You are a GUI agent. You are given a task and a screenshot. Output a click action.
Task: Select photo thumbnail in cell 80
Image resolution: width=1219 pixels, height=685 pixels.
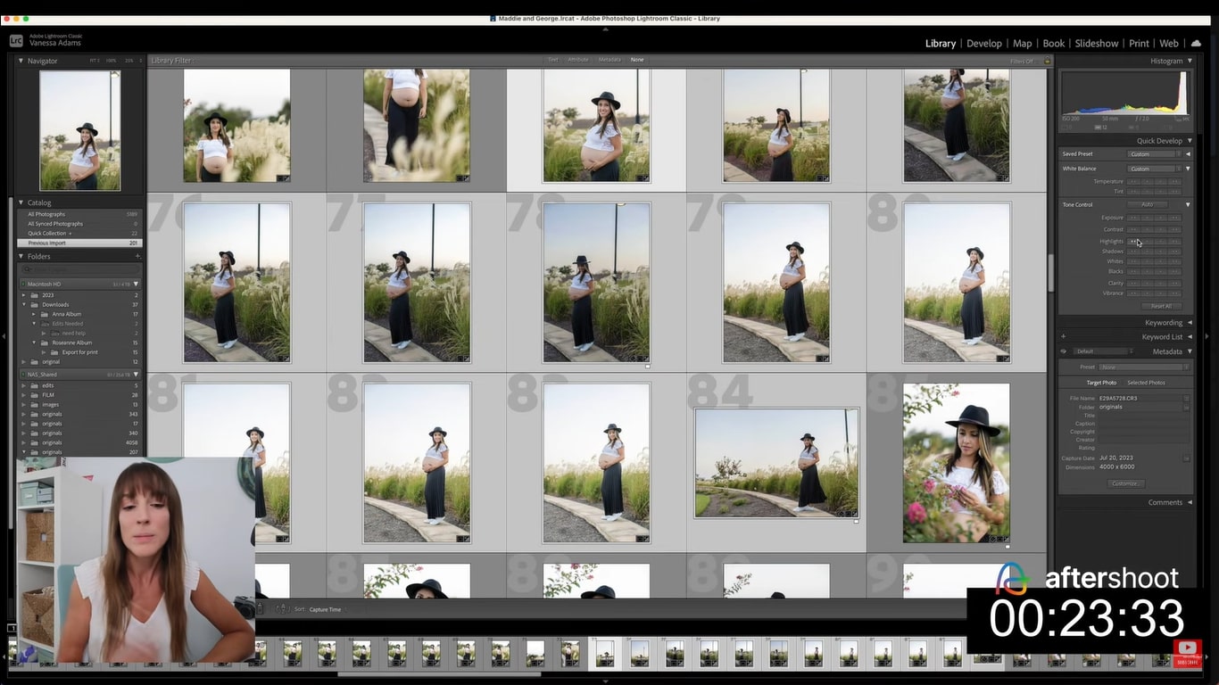pyautogui.click(x=956, y=283)
